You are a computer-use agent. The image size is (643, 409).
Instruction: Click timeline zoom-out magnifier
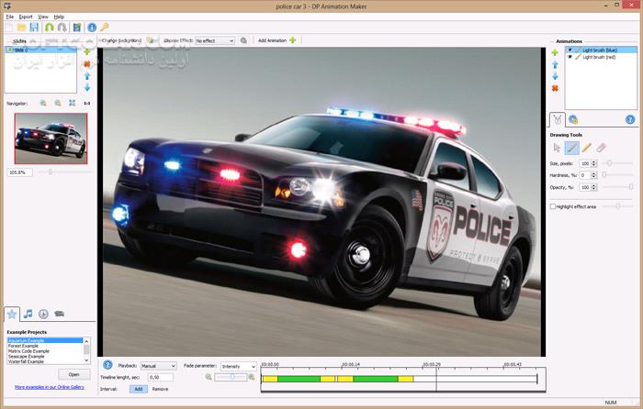[x=209, y=377]
